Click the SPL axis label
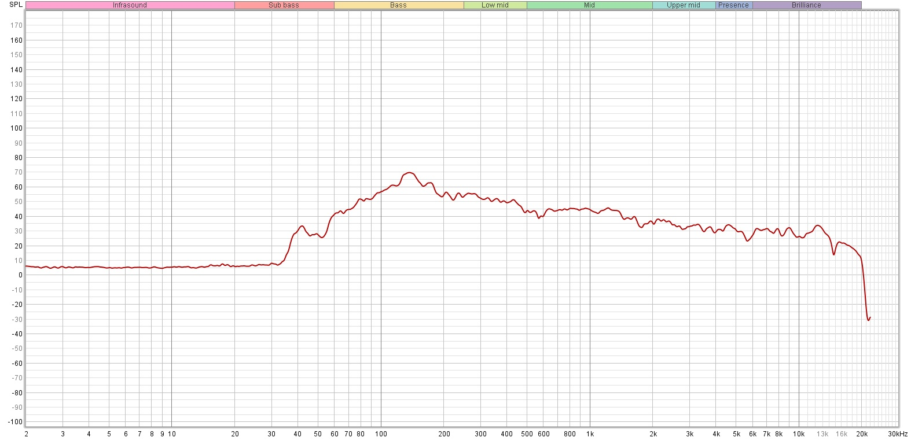The image size is (911, 441). [16, 5]
